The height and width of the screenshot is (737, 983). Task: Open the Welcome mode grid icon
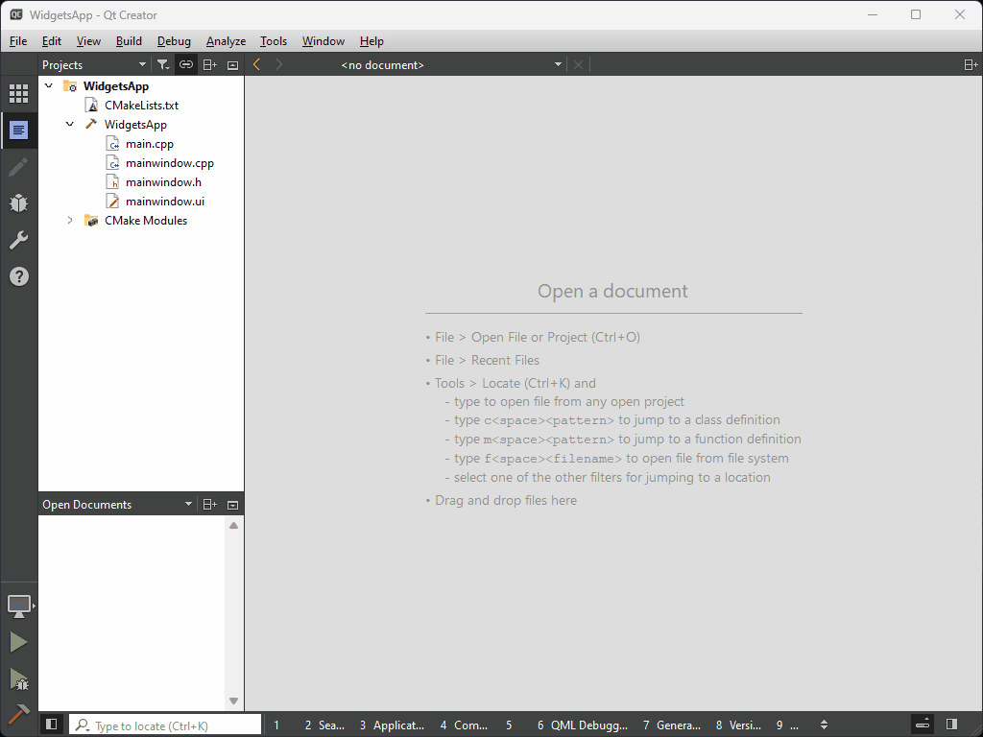point(18,93)
